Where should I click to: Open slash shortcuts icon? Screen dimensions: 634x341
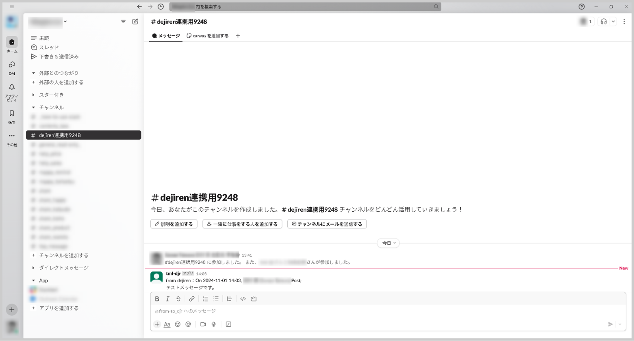click(228, 324)
